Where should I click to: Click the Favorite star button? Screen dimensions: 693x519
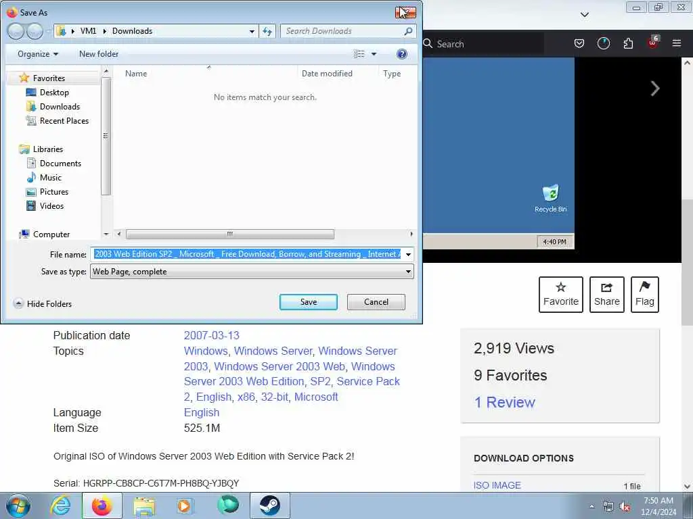coord(561,295)
